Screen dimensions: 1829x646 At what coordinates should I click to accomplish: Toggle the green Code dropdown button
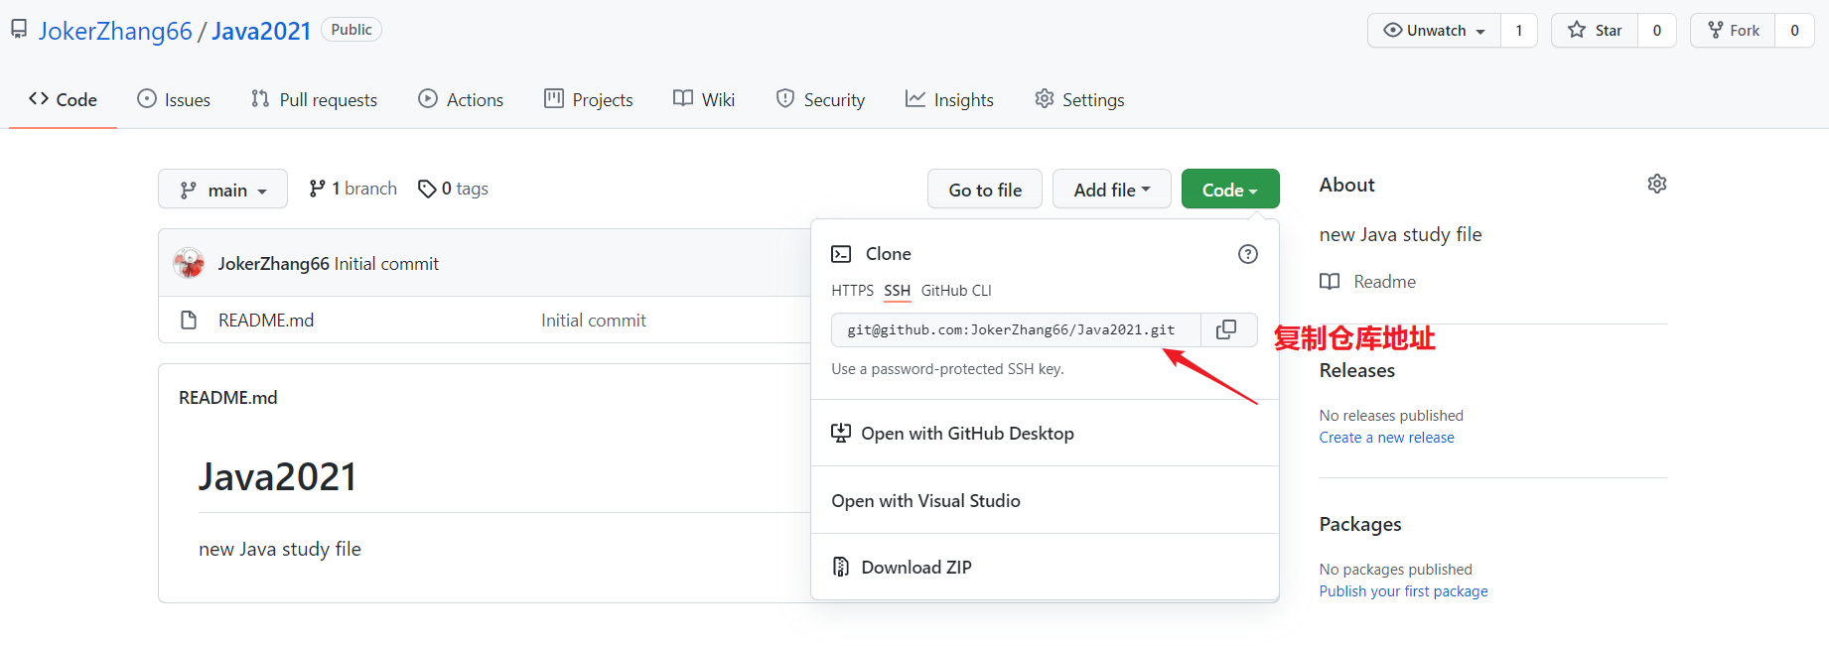point(1229,190)
